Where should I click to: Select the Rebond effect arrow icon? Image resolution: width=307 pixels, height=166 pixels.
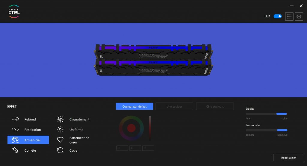[15, 119]
